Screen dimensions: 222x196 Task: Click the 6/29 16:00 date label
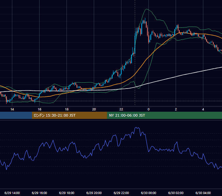tap(40, 193)
